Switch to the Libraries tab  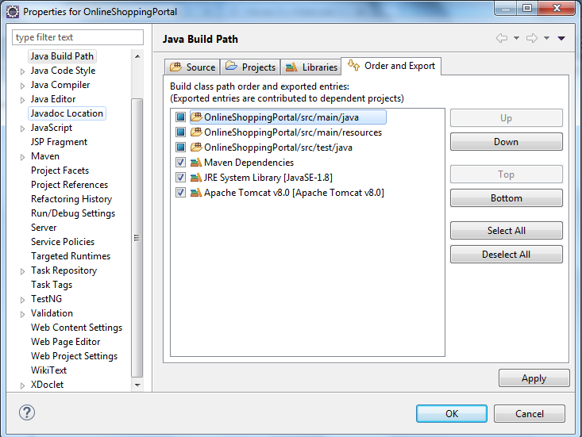click(x=311, y=67)
